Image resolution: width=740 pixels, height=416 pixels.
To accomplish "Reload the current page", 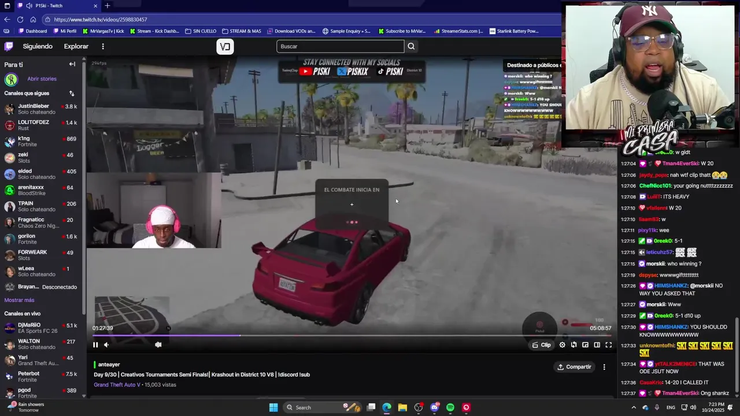I will [20, 19].
